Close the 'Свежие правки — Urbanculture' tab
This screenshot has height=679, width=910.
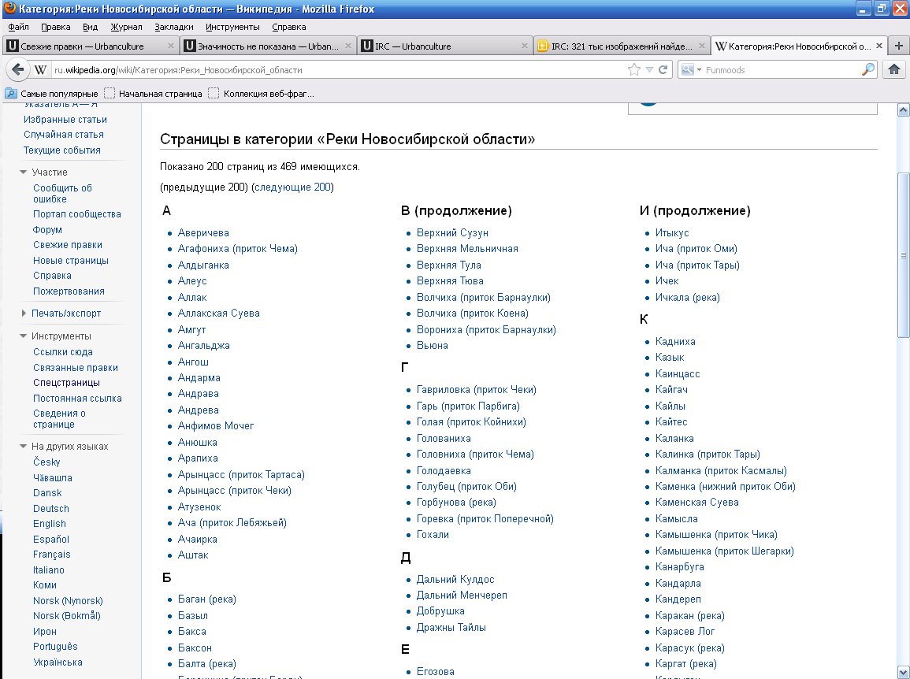pyautogui.click(x=170, y=46)
